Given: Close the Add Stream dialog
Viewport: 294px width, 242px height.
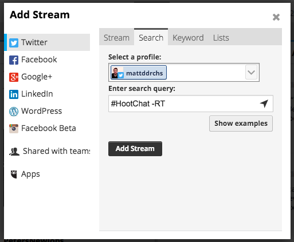Looking at the screenshot, I should click(x=276, y=17).
